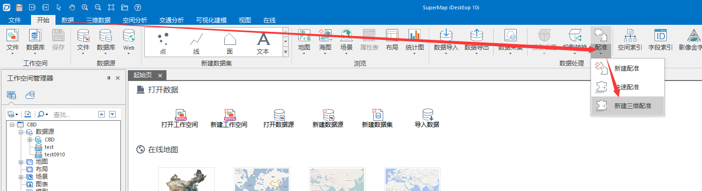Open the eye visibility dropdown in workspace manager
Screen dimensions: 702x191
[x=13, y=114]
